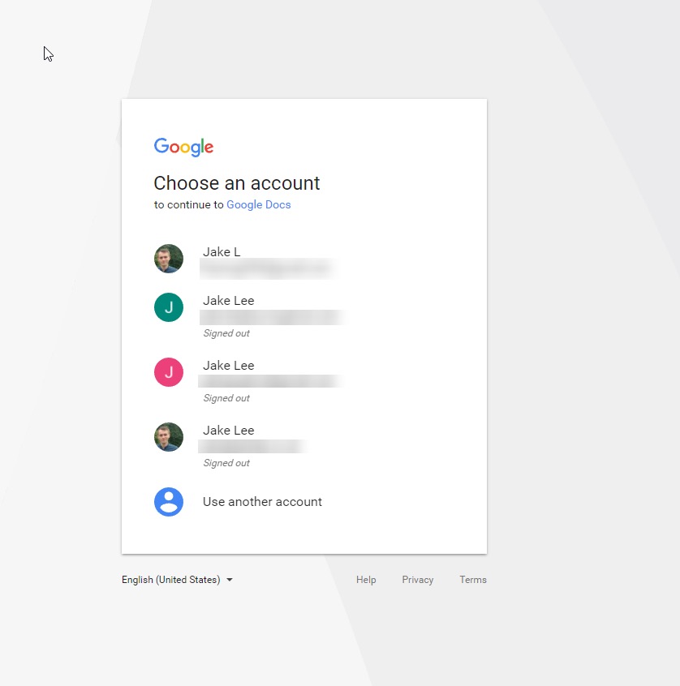
Task: Click the language selector arrow
Action: [x=230, y=580]
